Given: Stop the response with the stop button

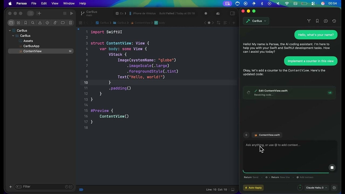Looking at the screenshot, I should tap(332, 167).
